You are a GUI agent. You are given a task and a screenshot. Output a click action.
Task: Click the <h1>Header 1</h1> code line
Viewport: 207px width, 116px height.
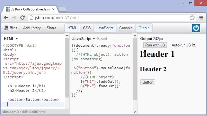[x=27, y=86]
